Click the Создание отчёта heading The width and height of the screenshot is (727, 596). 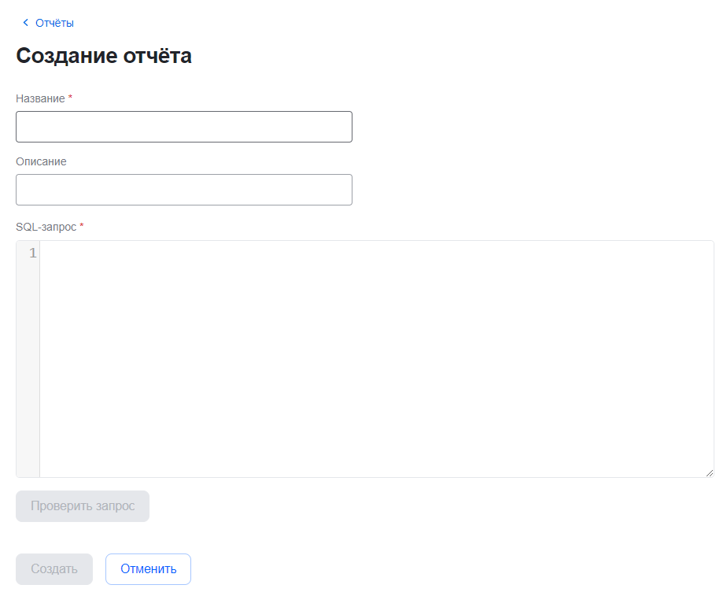[104, 56]
